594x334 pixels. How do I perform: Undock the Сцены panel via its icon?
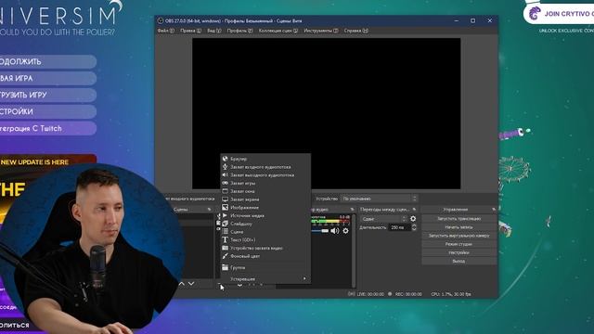pos(209,210)
